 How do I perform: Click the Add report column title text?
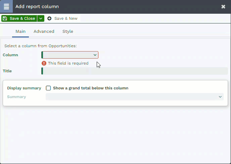37,6
